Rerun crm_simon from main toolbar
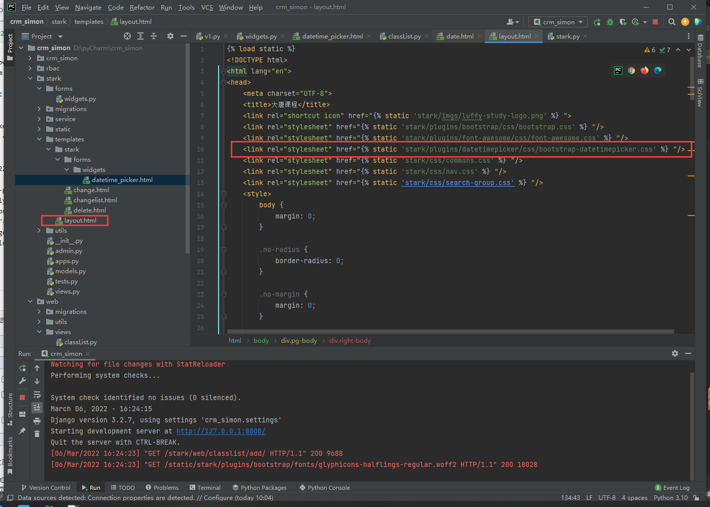The height and width of the screenshot is (507, 710). pos(597,22)
